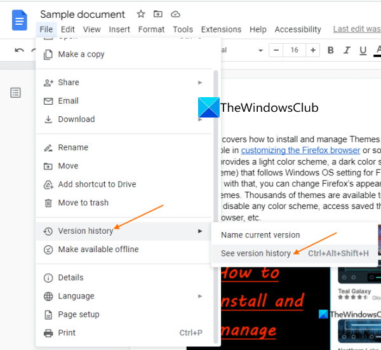The image size is (381, 350).
Task: Open the Tools menu
Action: (x=183, y=29)
